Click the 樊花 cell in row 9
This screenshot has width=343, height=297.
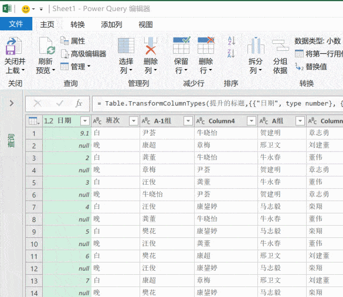point(167,232)
